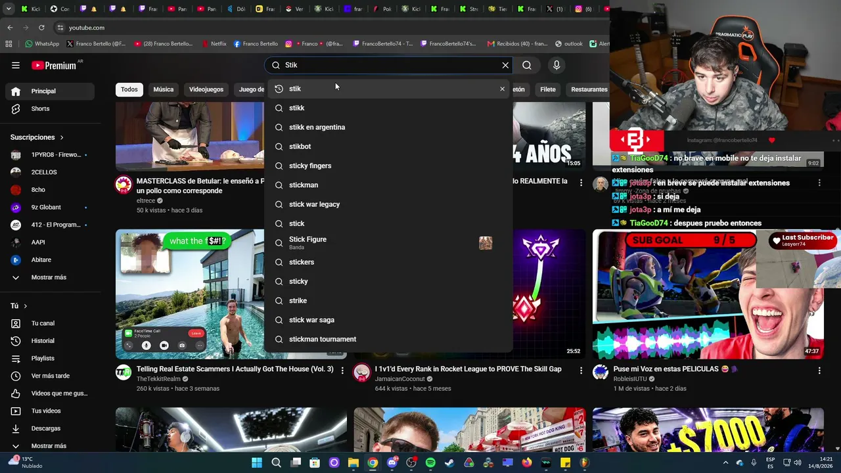Open the TheTekkitRealm channel avatar
The width and height of the screenshot is (841, 473).
(x=124, y=372)
